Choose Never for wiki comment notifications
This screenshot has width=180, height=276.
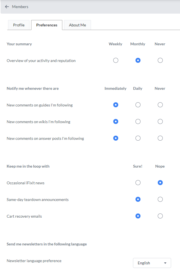pos(160,121)
